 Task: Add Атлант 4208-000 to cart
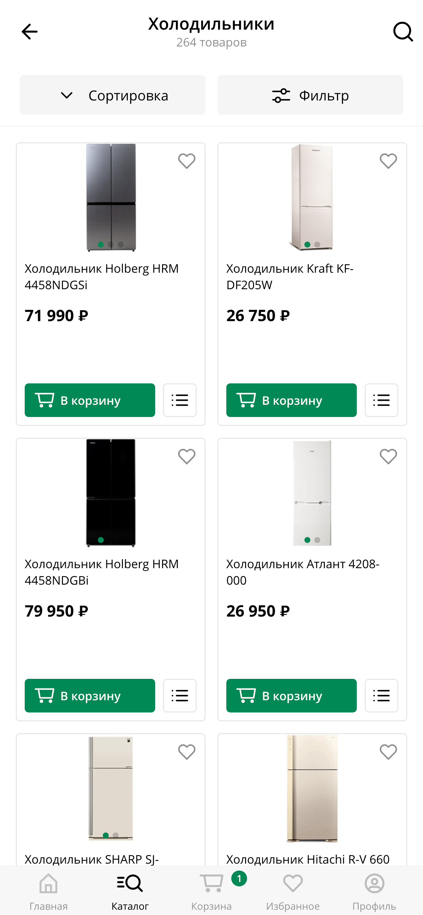[x=291, y=696]
